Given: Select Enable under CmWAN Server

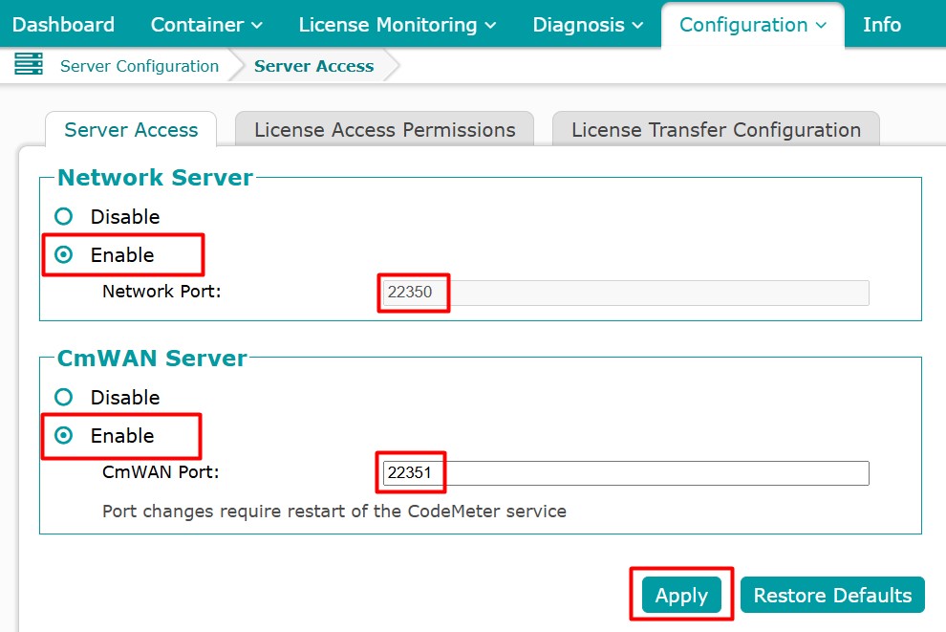Looking at the screenshot, I should (64, 436).
